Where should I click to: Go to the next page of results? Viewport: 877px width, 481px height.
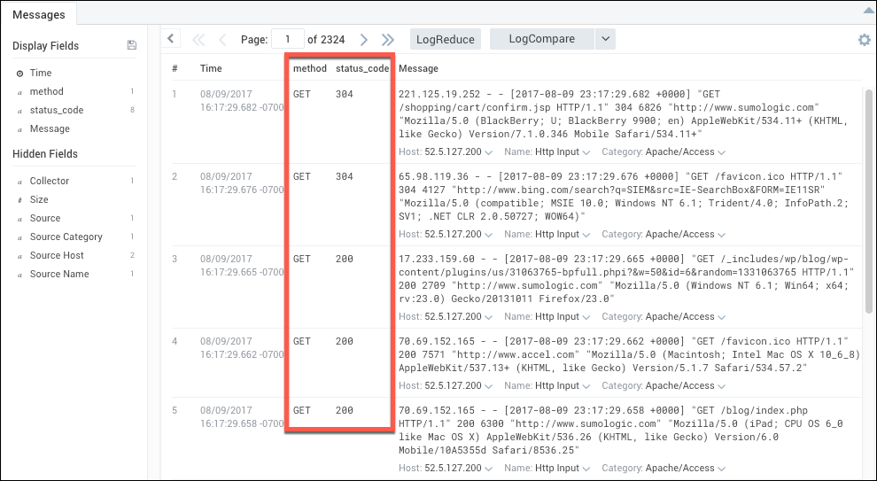coord(364,40)
